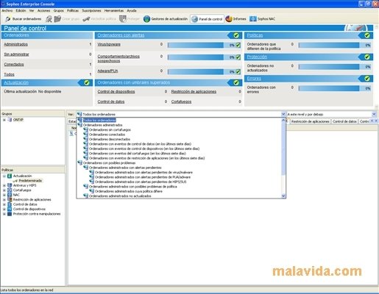379x294 pixels.
Task: Expand the Antivirus y HIPS node
Action: (x=4, y=185)
